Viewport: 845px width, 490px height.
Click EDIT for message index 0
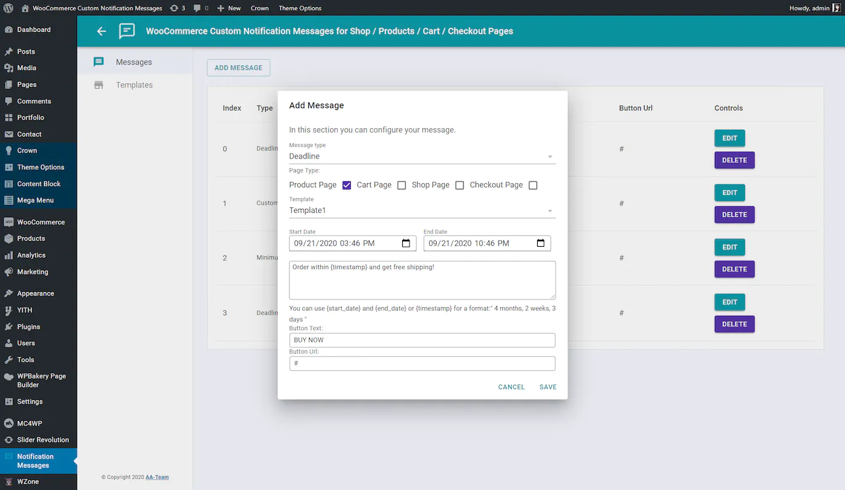point(730,138)
